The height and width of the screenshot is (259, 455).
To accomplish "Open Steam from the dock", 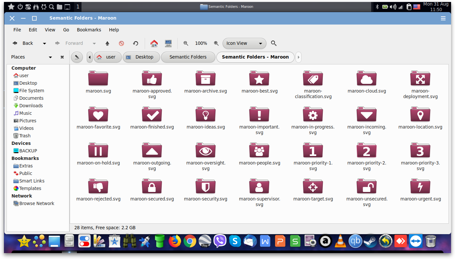I will [x=371, y=241].
